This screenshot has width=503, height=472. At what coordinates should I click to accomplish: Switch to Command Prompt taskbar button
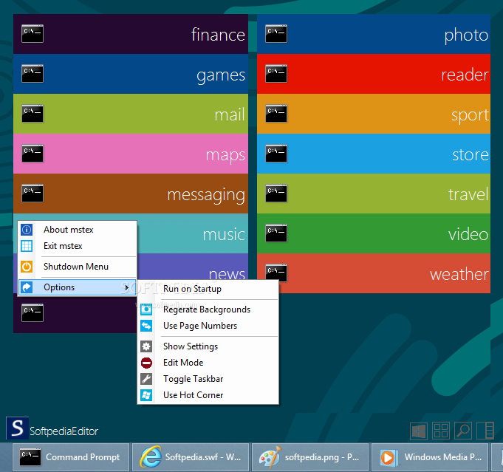pyautogui.click(x=71, y=457)
